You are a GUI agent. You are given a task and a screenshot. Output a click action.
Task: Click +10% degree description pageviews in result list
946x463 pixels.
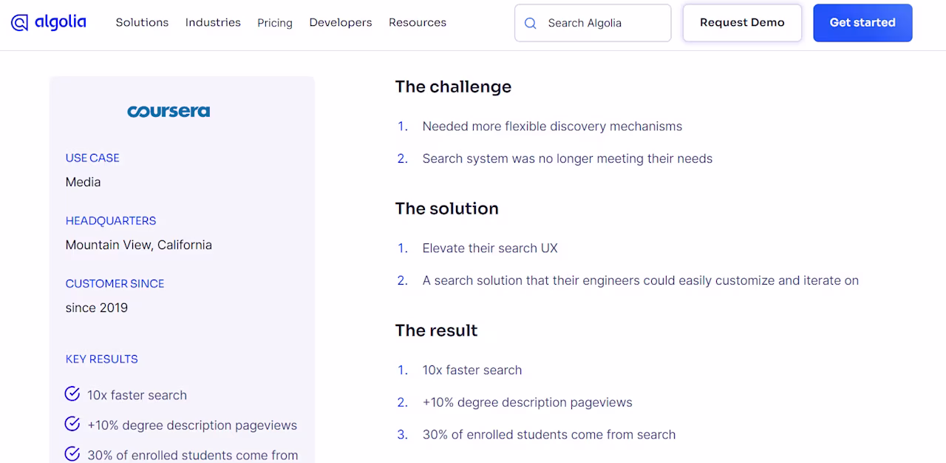(528, 402)
